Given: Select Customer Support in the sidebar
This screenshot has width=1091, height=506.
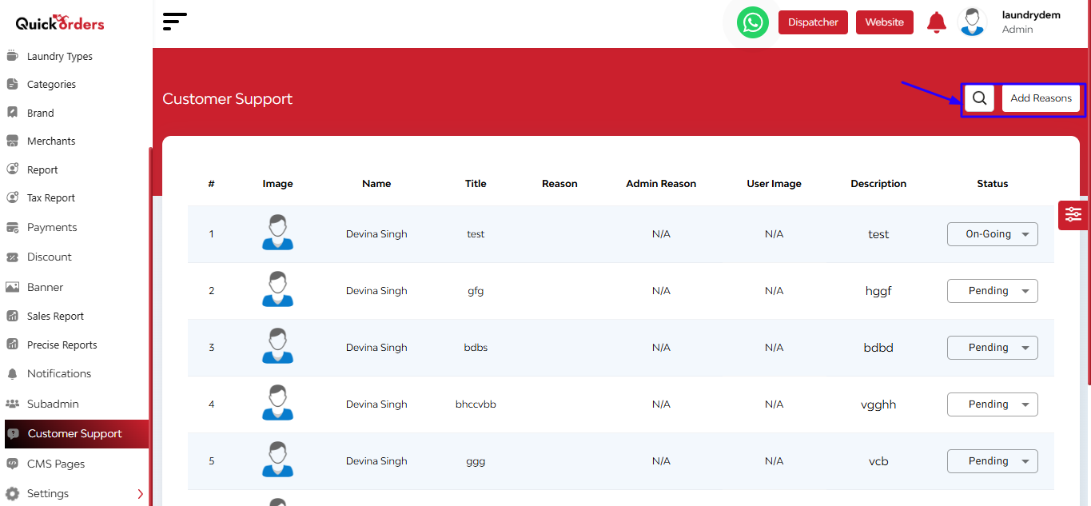Looking at the screenshot, I should tap(77, 434).
